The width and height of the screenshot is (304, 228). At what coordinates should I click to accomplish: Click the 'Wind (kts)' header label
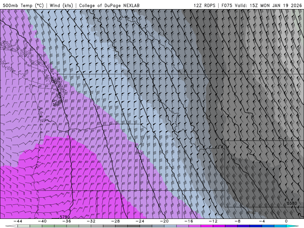pos(61,5)
